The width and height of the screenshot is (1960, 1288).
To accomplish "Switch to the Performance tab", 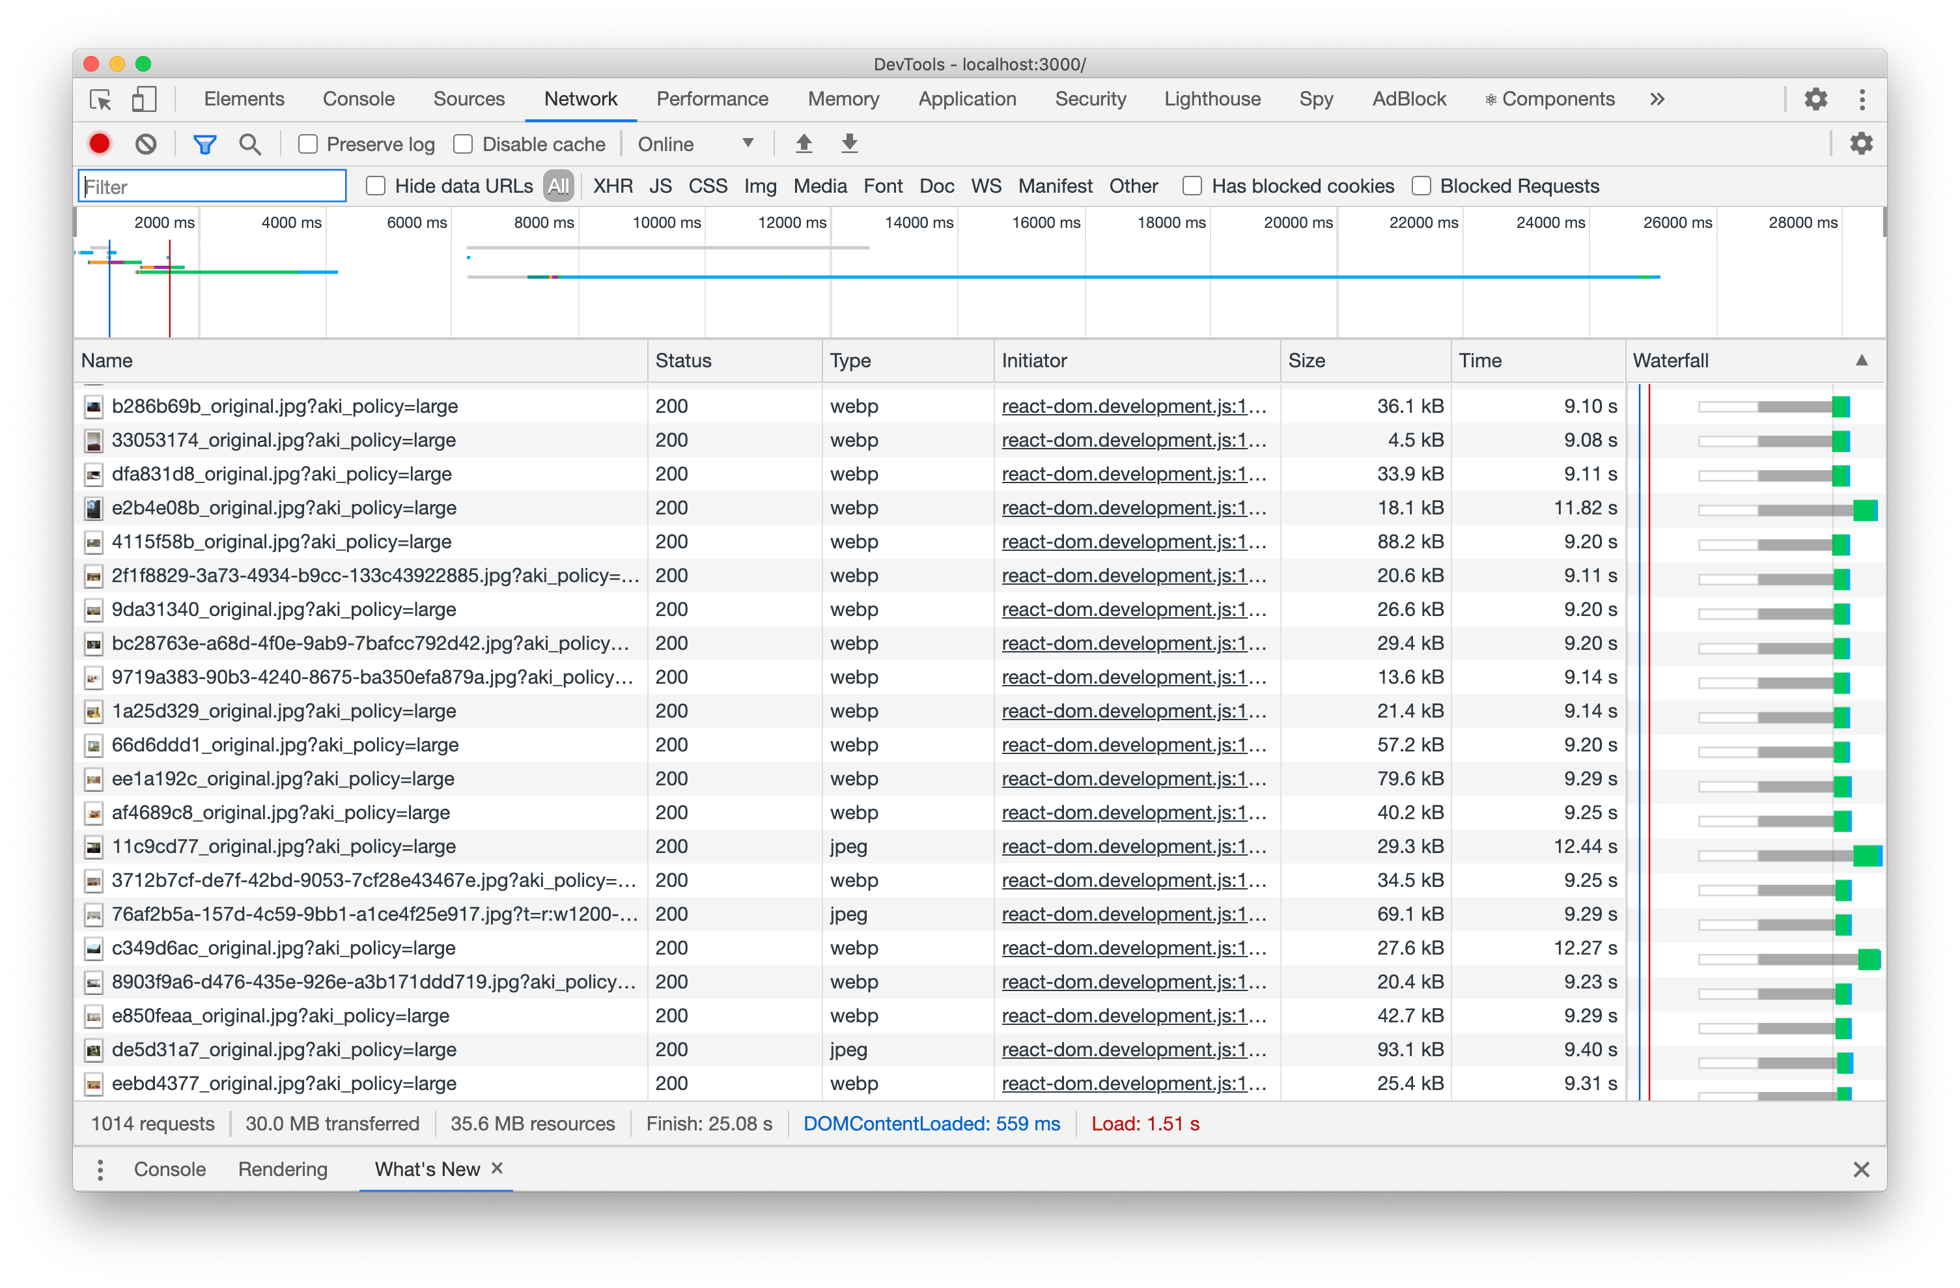I will point(712,100).
